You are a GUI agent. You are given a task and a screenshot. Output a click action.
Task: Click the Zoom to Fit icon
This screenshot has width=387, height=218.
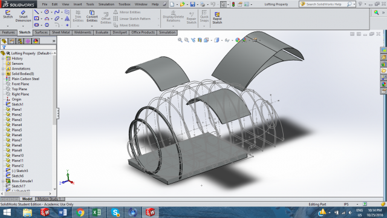point(180,40)
